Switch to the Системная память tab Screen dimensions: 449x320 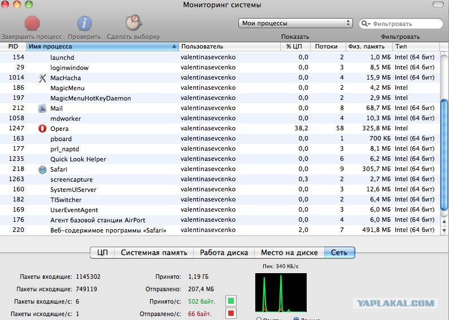click(154, 252)
